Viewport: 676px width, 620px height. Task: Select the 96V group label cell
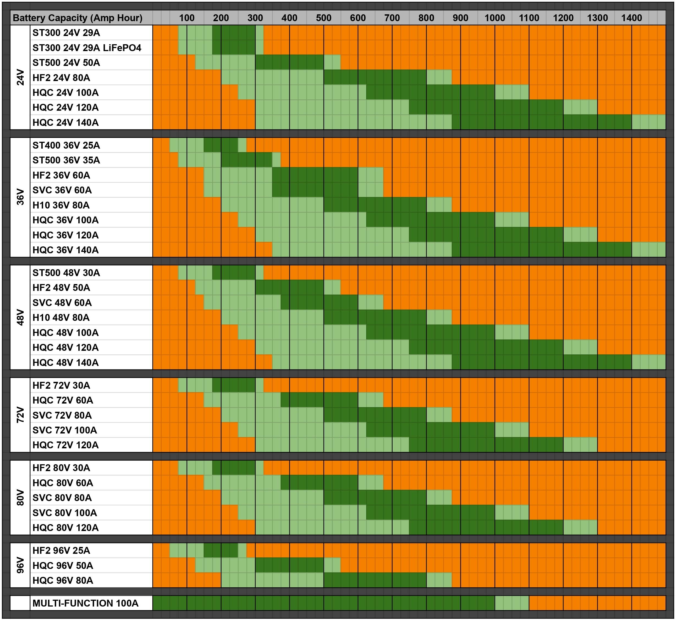[x=21, y=565]
